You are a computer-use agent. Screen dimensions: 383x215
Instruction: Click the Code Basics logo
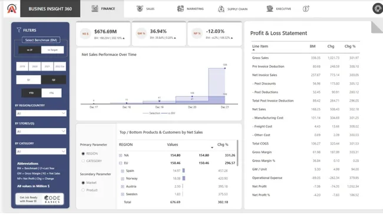(x=52, y=199)
